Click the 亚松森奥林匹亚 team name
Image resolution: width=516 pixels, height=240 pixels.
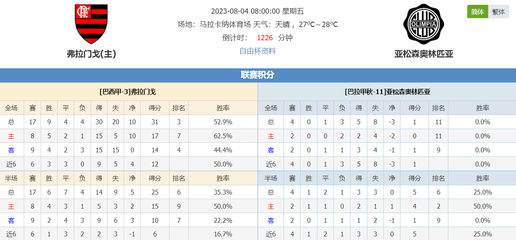coord(424,54)
